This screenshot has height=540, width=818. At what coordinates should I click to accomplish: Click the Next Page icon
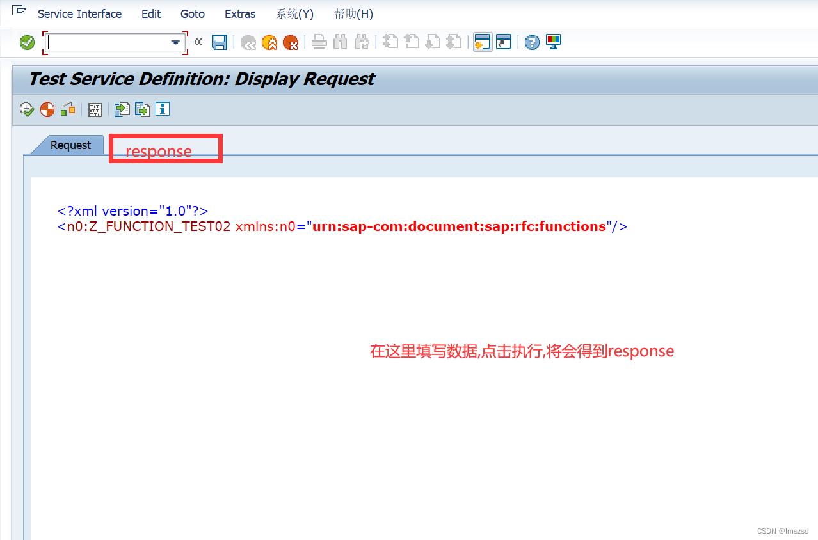tap(433, 42)
